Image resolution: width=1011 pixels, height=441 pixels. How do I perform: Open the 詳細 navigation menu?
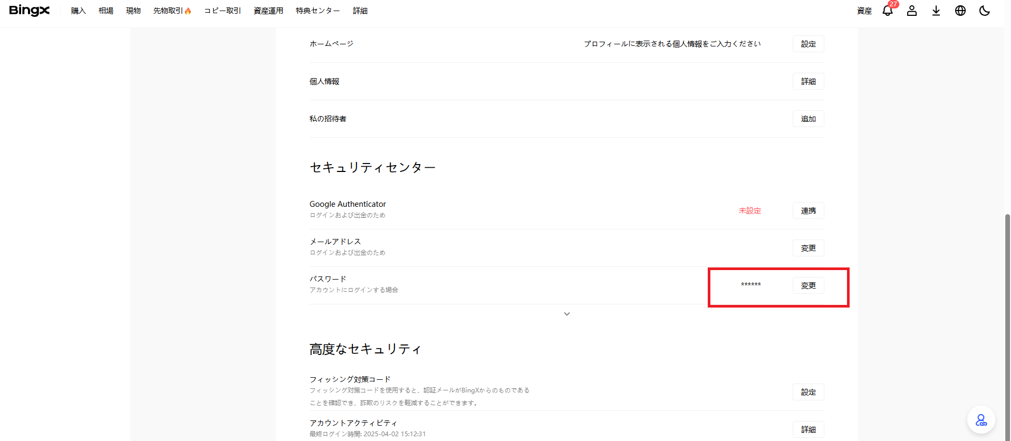tap(360, 11)
